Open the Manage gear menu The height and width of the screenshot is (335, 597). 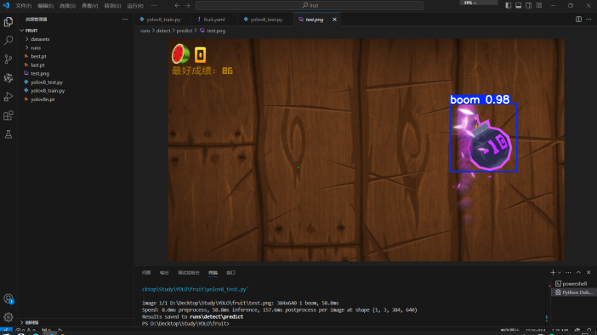(9, 317)
